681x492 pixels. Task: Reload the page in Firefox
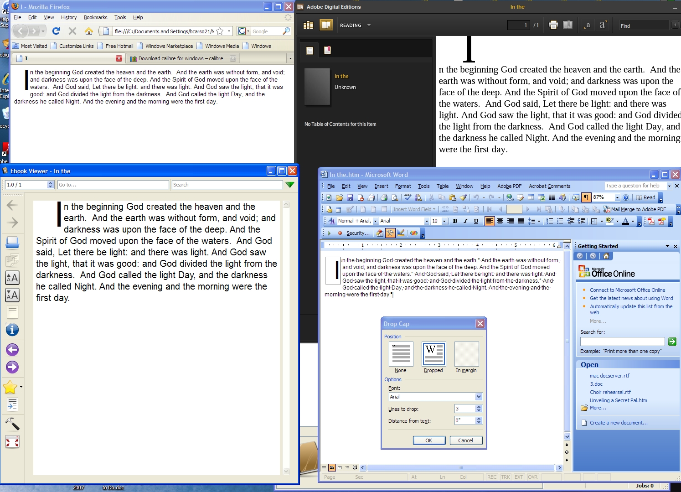coord(56,31)
